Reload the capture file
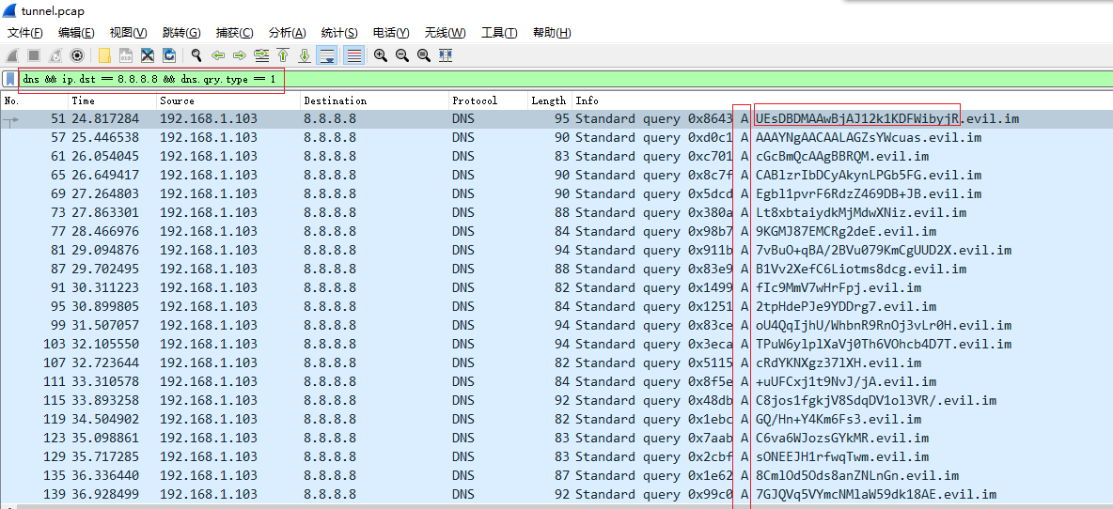Screen dimensions: 1113x509 pyautogui.click(x=169, y=55)
